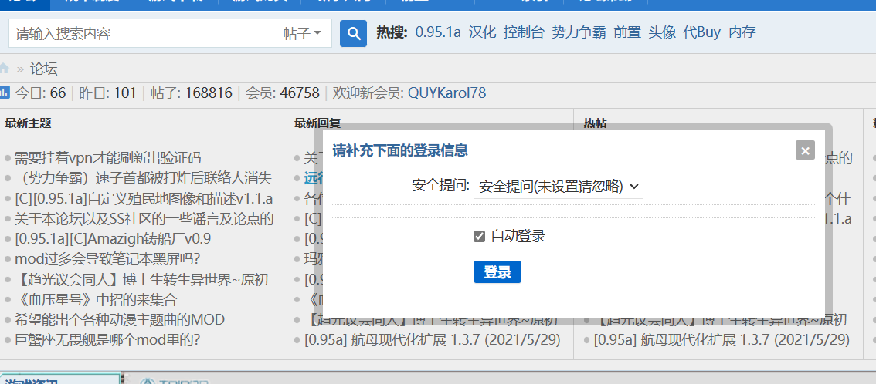Open 航母现代化扩展 1.3.7 in 最新回复 column
Image resolution: width=876 pixels, height=384 pixels.
tap(433, 339)
